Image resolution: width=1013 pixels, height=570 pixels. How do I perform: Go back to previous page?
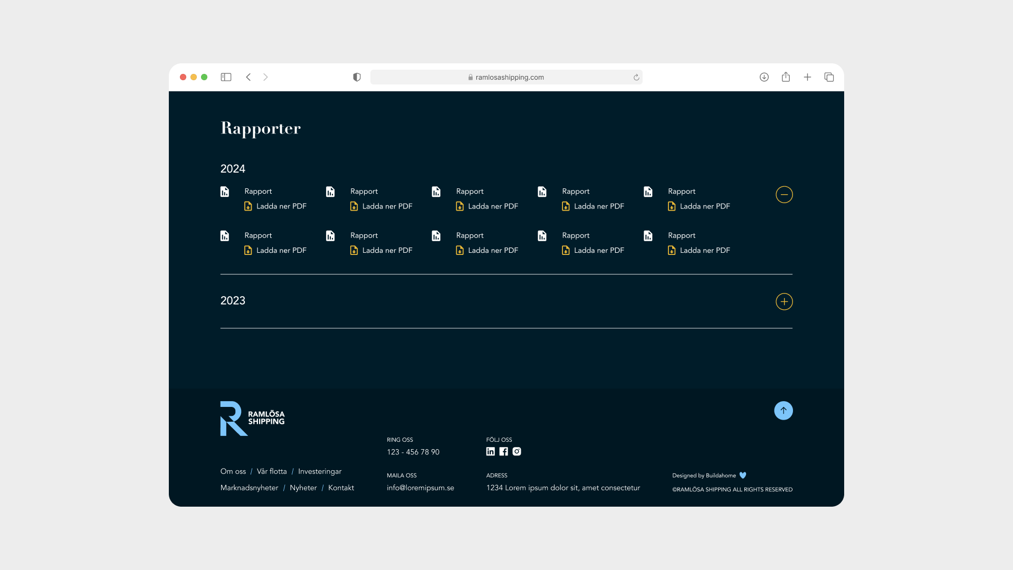248,77
